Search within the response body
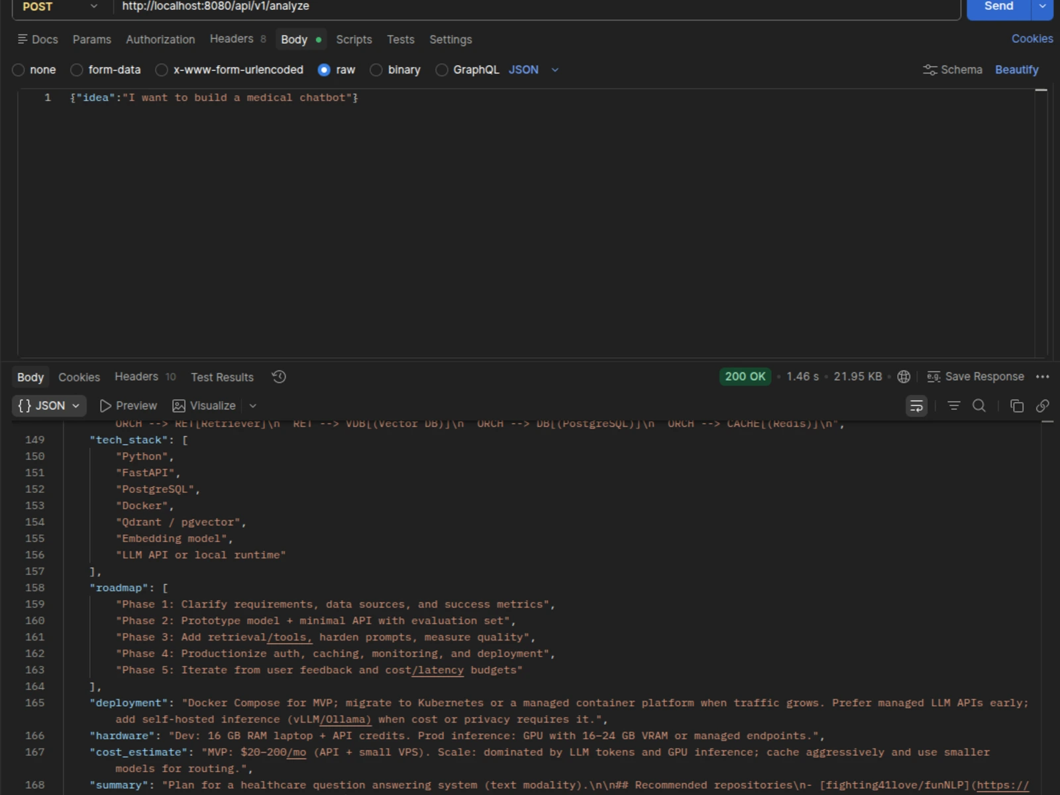The height and width of the screenshot is (795, 1060). tap(979, 405)
